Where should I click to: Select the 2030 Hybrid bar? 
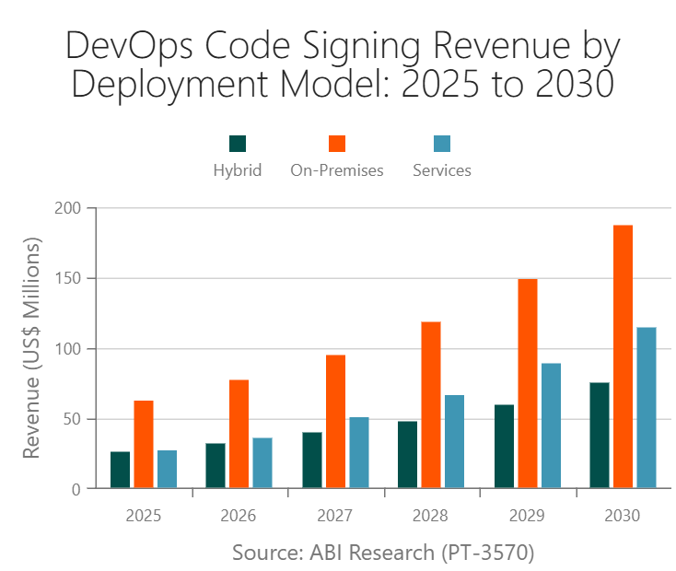pos(600,435)
